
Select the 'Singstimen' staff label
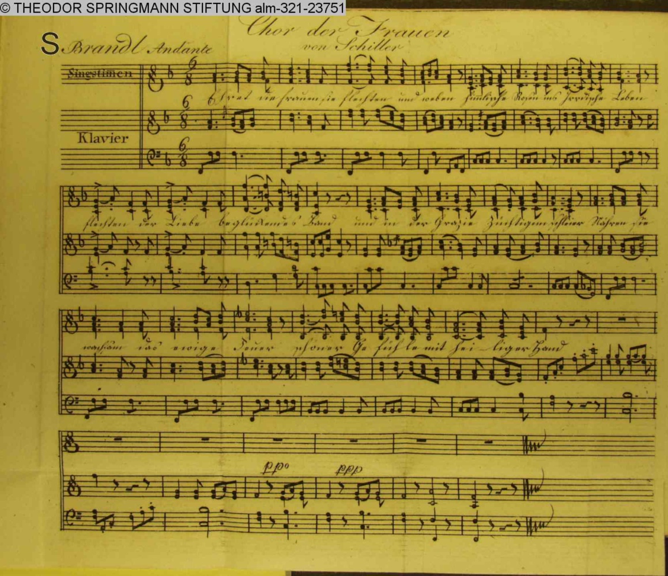99,74
